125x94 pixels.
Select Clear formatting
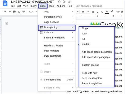coord(57,80)
